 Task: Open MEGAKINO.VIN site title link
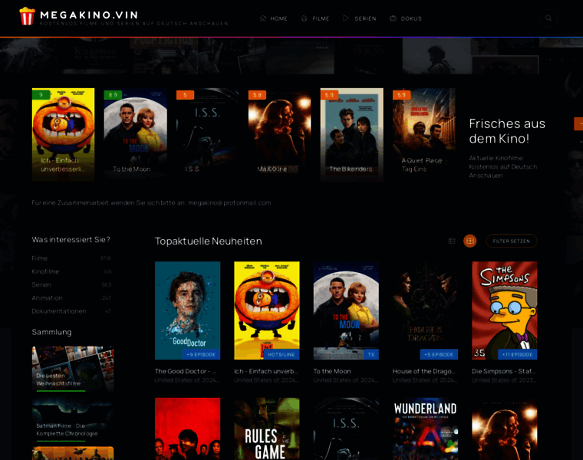pyautogui.click(x=89, y=15)
